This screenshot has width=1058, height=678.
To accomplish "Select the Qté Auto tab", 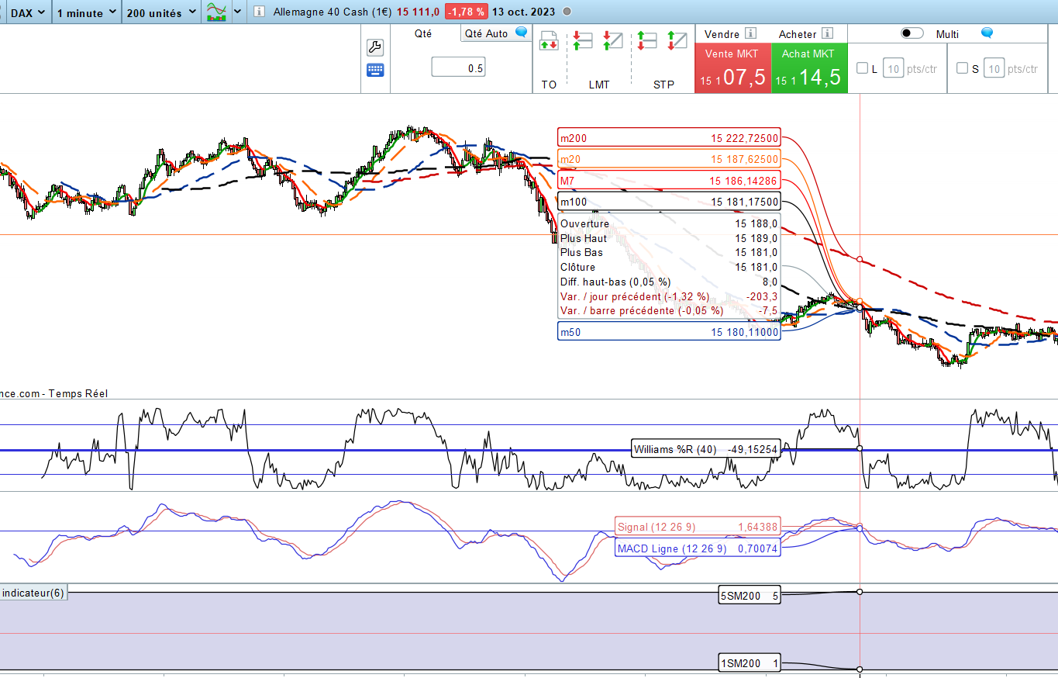I will [x=487, y=33].
